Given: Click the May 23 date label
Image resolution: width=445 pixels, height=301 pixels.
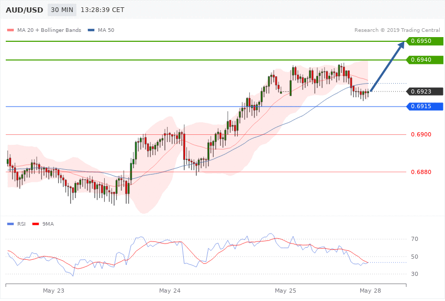Looking at the screenshot, I should tap(53, 291).
